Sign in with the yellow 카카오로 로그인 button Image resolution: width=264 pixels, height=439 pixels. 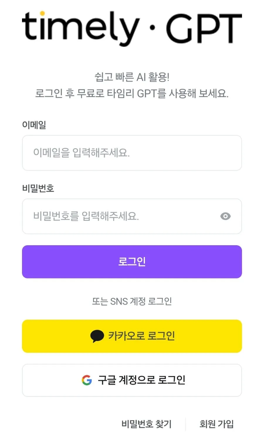tap(132, 336)
